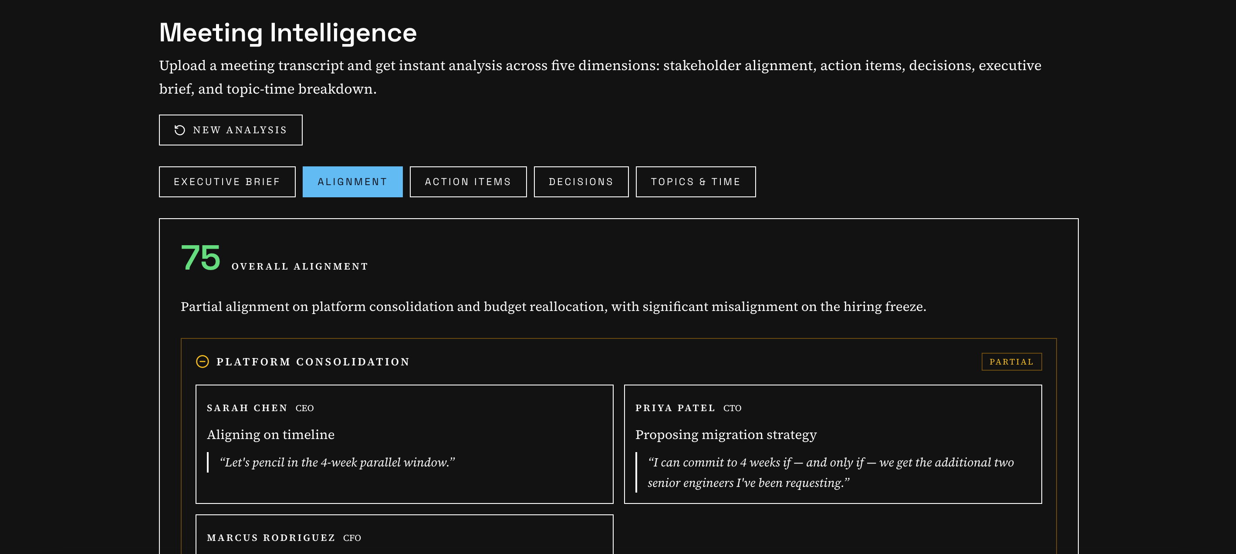Click the Meeting Intelligence heading

coord(288,33)
